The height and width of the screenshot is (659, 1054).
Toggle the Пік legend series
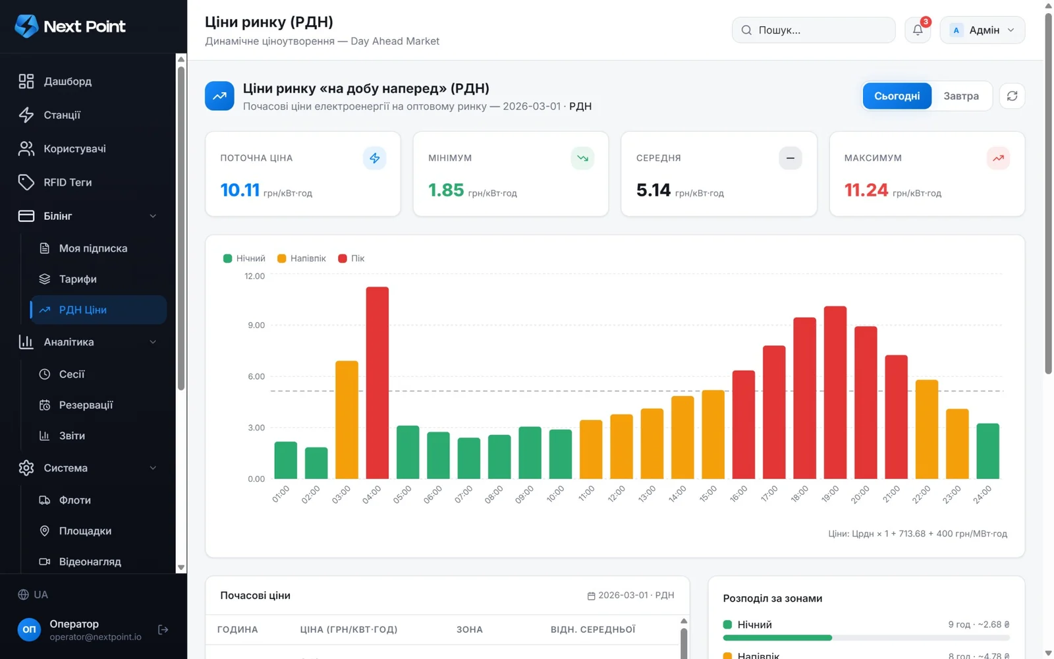point(351,258)
